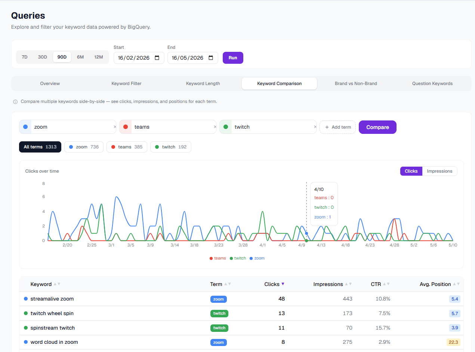The width and height of the screenshot is (475, 352).
Task: Click the 443 impressions value
Action: 348,299
